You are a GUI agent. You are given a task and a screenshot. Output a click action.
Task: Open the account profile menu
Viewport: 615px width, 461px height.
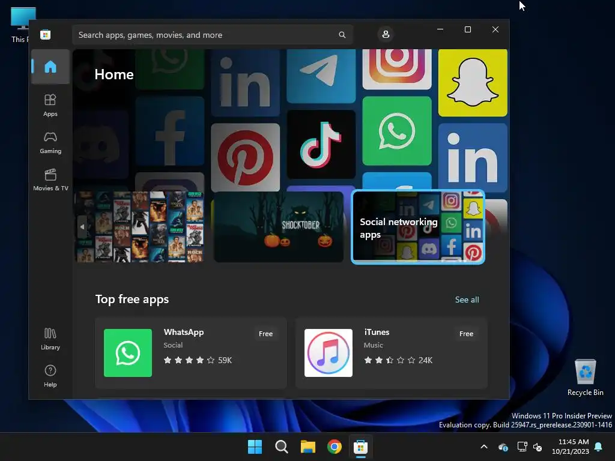[386, 34]
